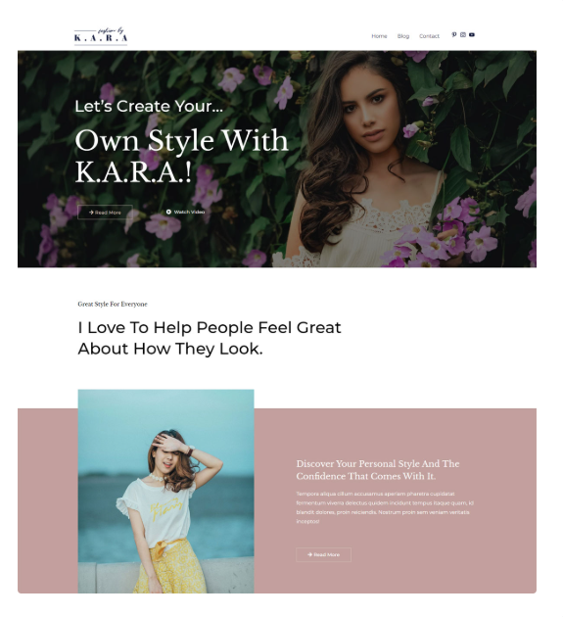Select the 'Great Style For Everyone' tagline
The height and width of the screenshot is (617, 563).
tap(113, 305)
